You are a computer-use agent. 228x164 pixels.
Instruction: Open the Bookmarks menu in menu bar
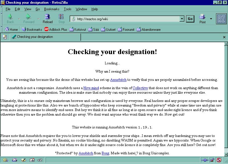pos(52,9)
